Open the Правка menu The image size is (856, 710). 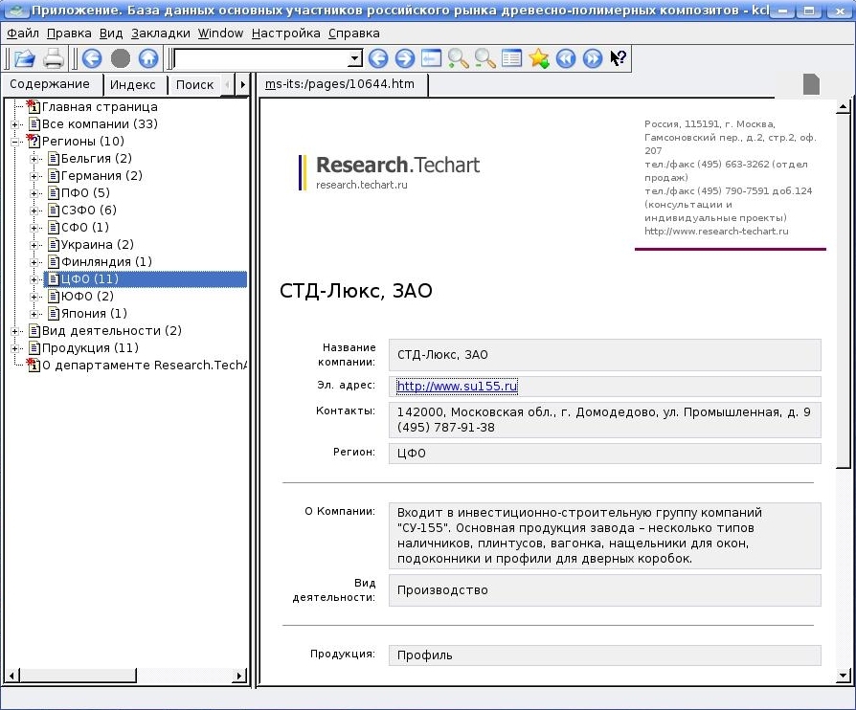(x=69, y=33)
